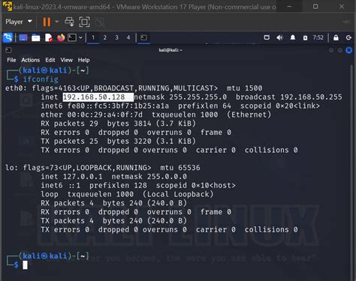Screen dimensions: 356x281
Task: Open the terminal Help menu
Action: click(83, 60)
